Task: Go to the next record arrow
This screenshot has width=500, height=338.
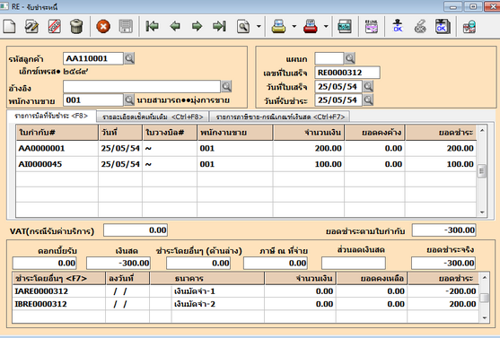Action: (x=197, y=26)
